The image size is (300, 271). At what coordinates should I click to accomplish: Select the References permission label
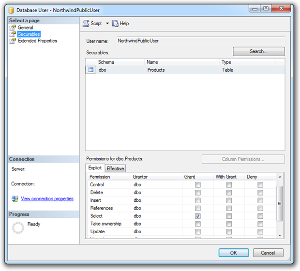(x=102, y=208)
